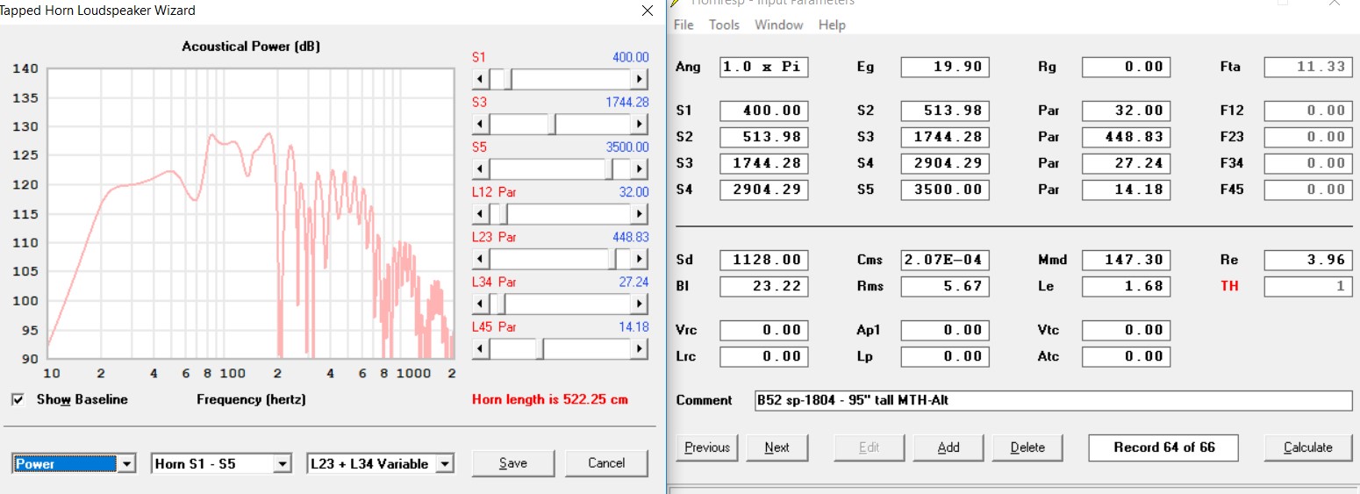Viewport: 1360px width, 494px height.
Task: Click right arrow of S5 slider
Action: click(641, 169)
